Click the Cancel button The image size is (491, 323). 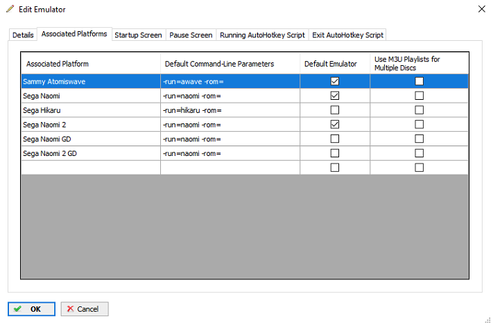[85, 309]
